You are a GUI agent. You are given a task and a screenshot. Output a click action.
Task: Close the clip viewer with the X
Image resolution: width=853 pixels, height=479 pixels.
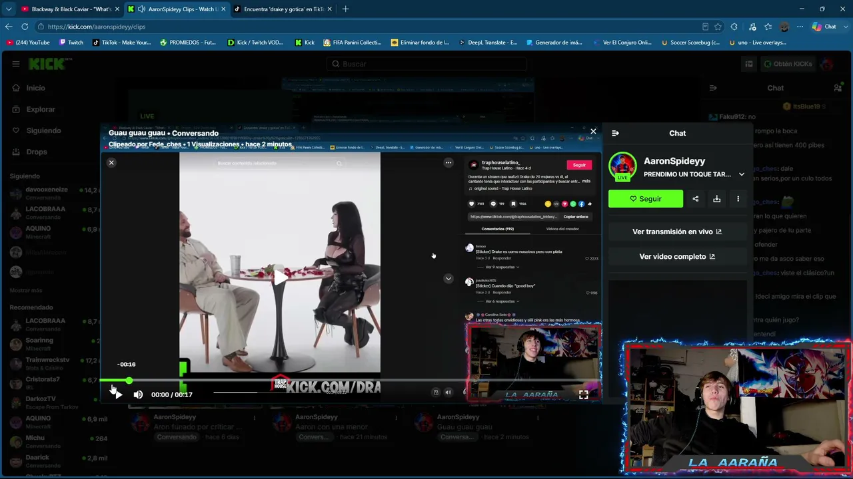tap(593, 131)
